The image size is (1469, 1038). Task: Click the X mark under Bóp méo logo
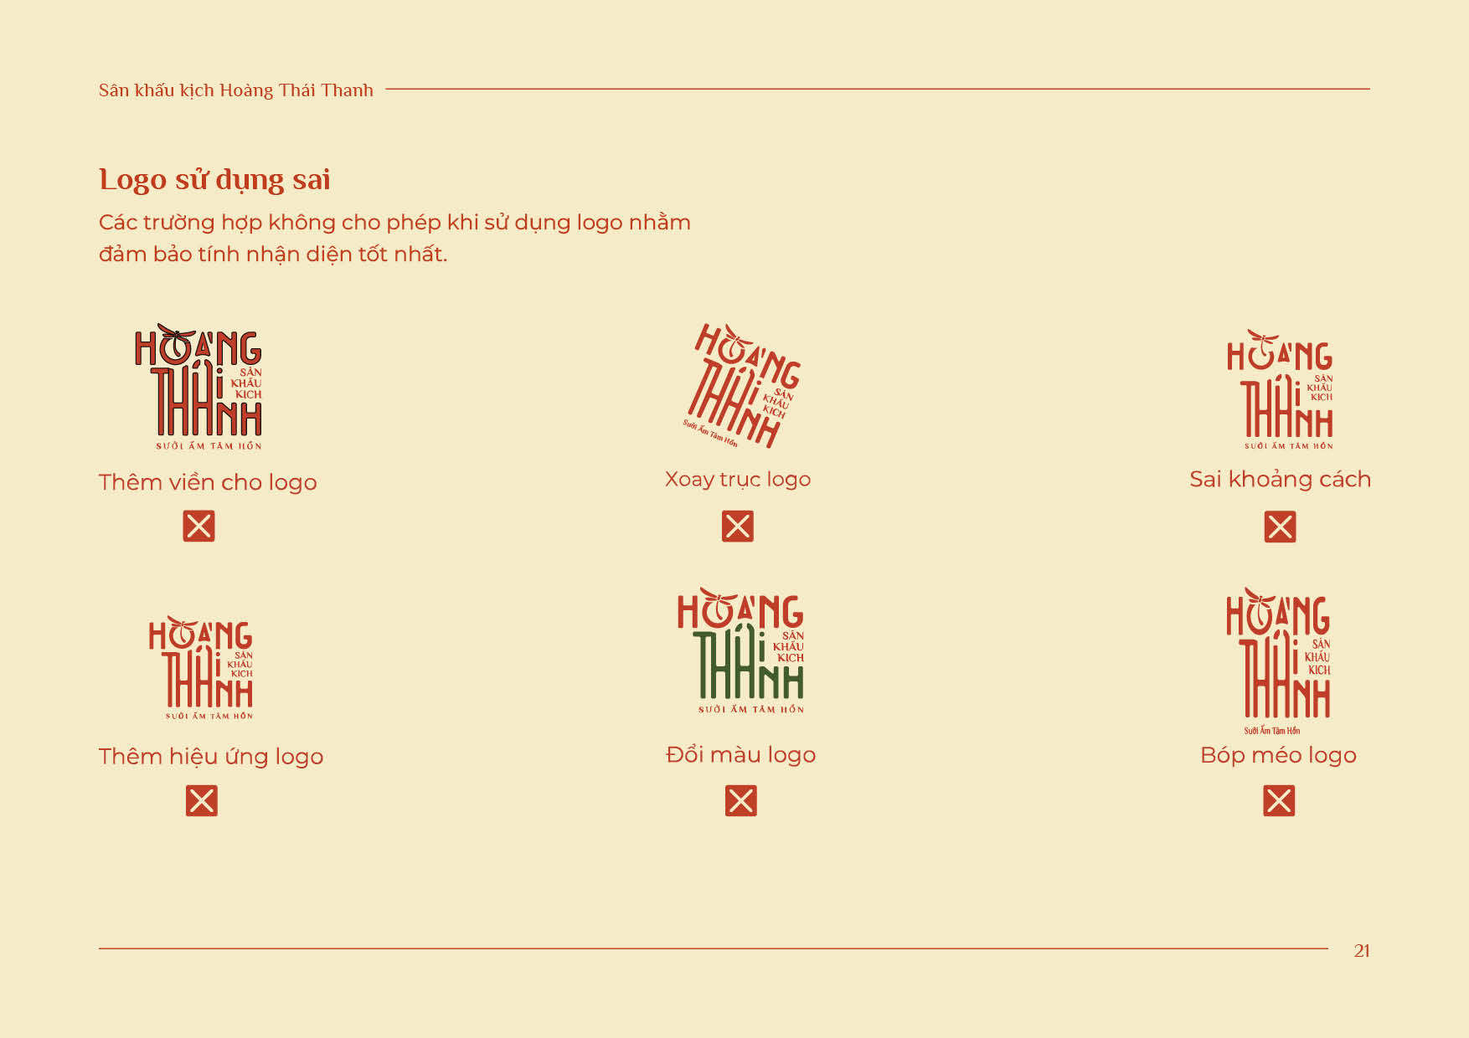pos(1279,801)
